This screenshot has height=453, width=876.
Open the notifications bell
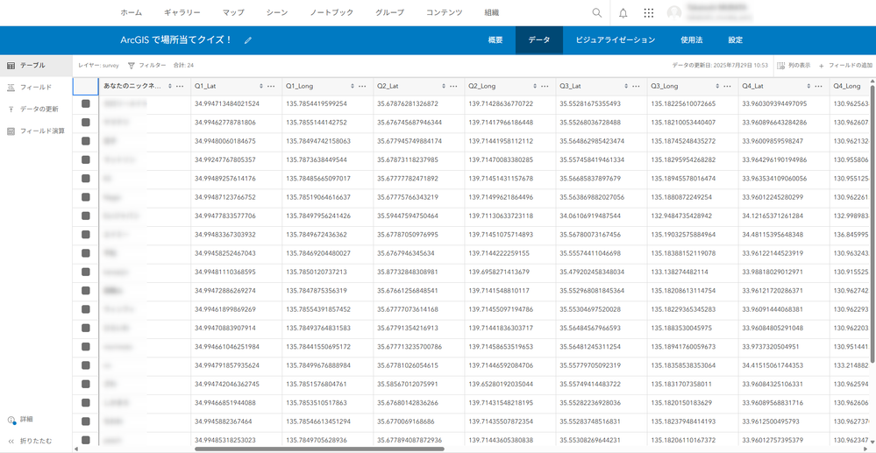623,13
